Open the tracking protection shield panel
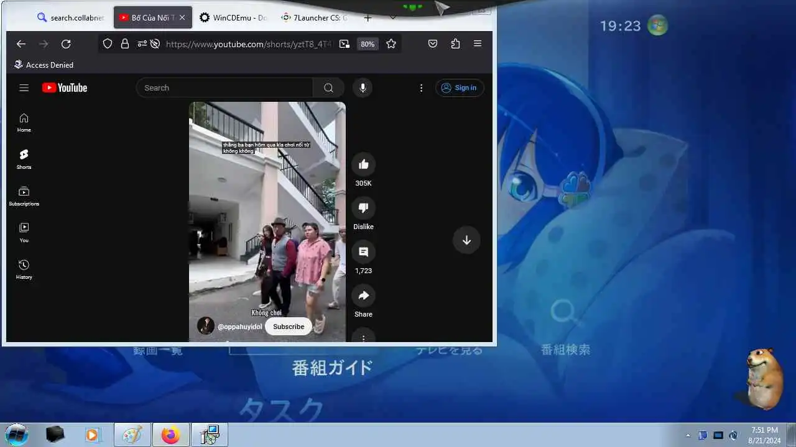The height and width of the screenshot is (447, 796). pos(108,44)
